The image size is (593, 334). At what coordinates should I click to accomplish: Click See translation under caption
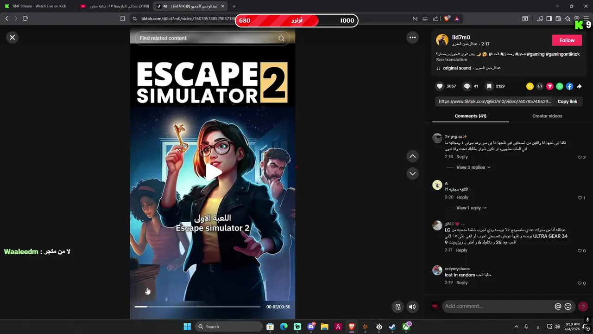coord(451,60)
